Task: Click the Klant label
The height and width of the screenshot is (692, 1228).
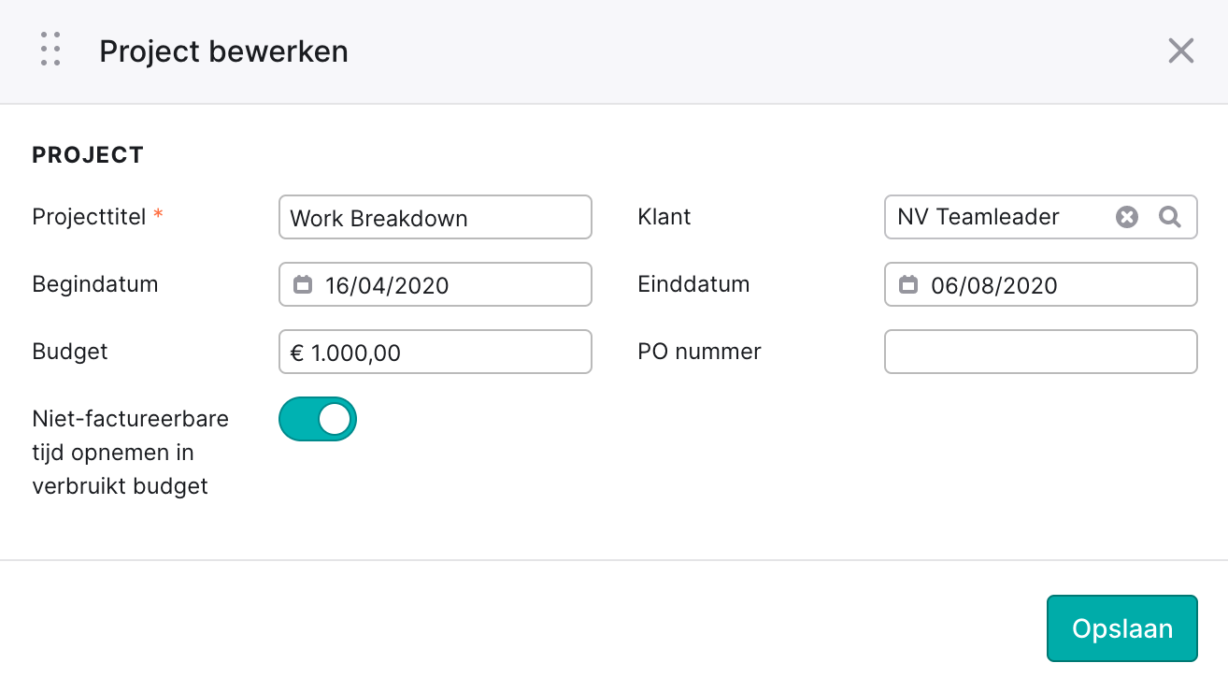Action: pos(664,217)
